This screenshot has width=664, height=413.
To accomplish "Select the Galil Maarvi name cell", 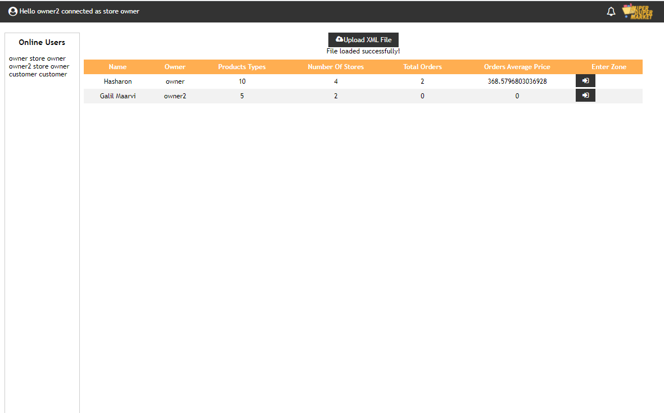I will pyautogui.click(x=118, y=96).
